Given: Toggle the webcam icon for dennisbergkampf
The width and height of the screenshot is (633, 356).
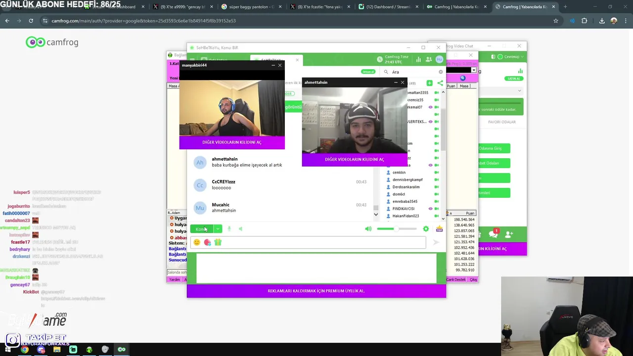Looking at the screenshot, I should [436, 179].
